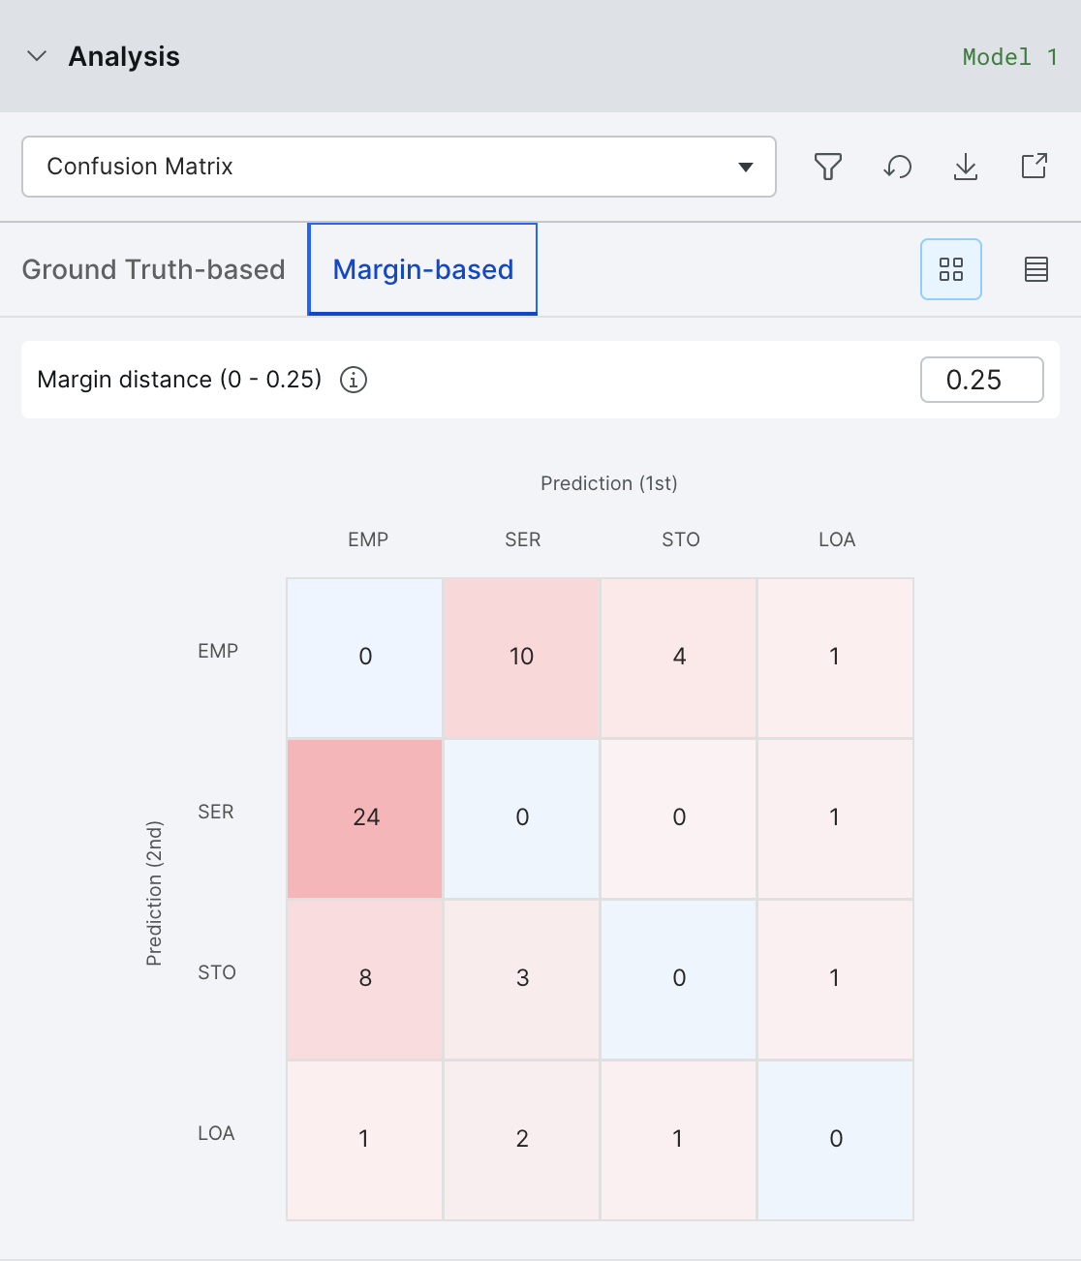
Task: Collapse the Analysis section chevron
Action: [x=37, y=56]
